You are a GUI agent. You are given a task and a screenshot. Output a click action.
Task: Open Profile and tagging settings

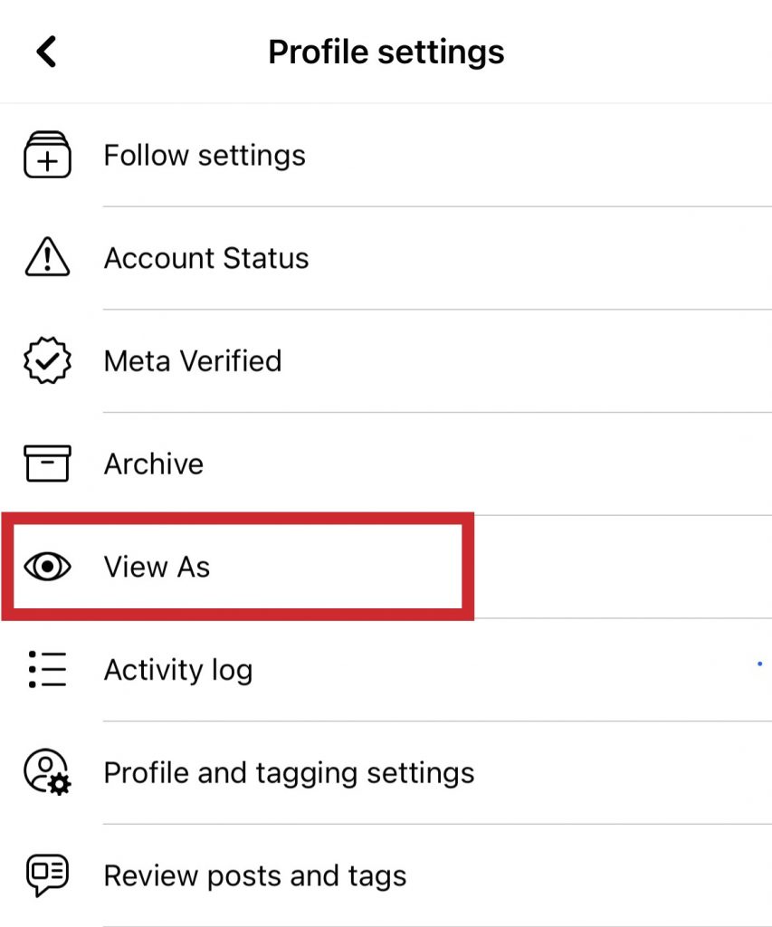coord(289,772)
